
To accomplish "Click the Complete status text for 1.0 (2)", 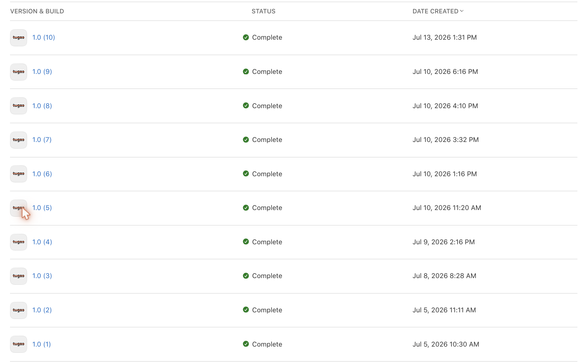I will (267, 310).
